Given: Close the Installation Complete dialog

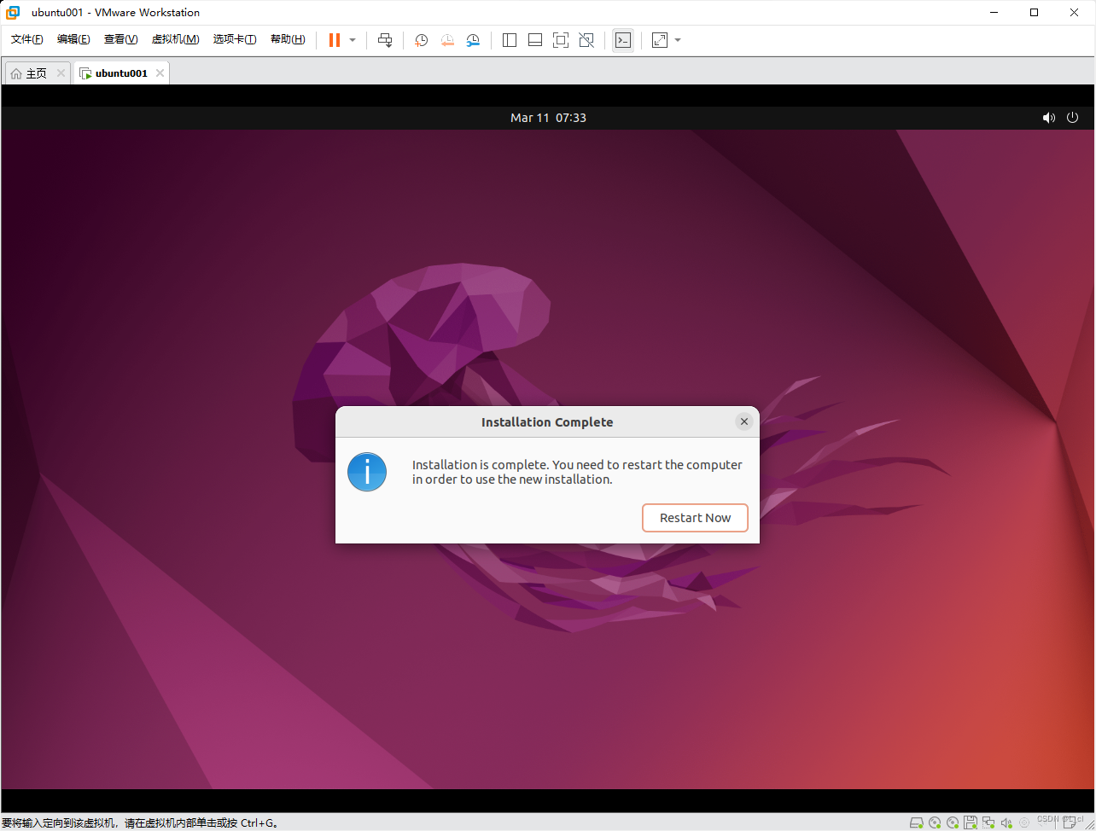Looking at the screenshot, I should 744,421.
